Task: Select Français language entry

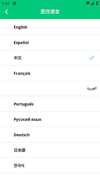Action: tap(50, 73)
